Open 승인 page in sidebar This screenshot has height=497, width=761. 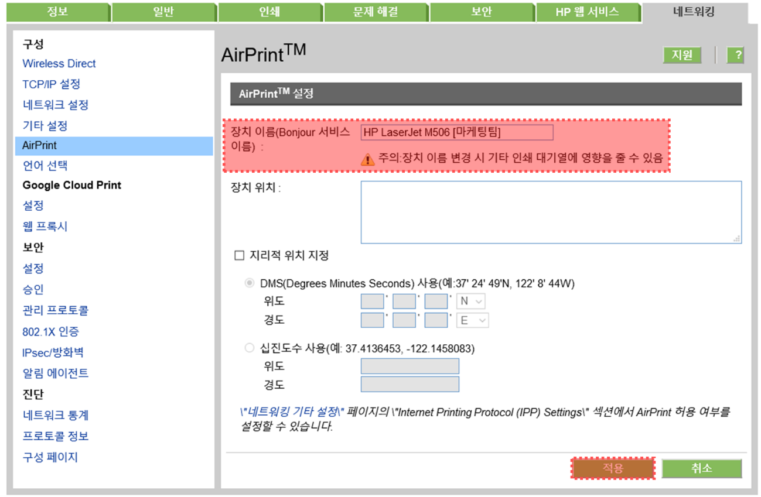pyautogui.click(x=33, y=290)
